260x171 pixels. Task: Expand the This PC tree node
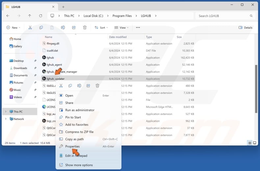click(x=6, y=112)
